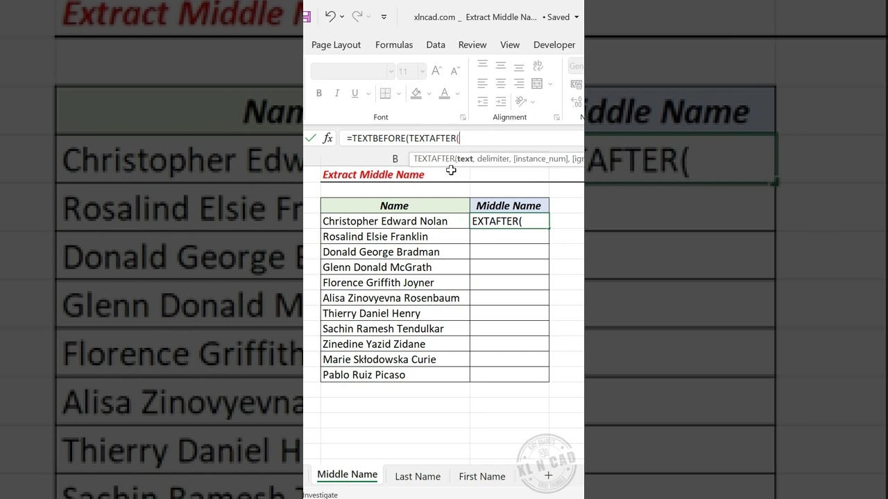The image size is (888, 499).
Task: Click the '[instance_num]' argument in tooltip
Action: (540, 159)
